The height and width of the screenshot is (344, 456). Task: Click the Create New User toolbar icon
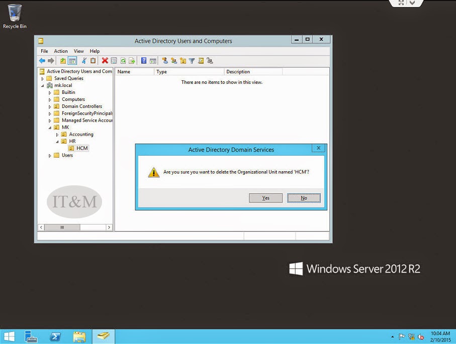point(164,60)
